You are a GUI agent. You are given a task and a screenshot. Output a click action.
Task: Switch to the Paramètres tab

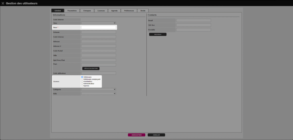coord(72,11)
